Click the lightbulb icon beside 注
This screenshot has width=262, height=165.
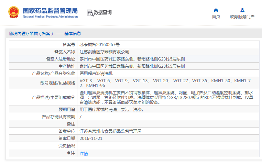pyautogui.click(x=69, y=153)
